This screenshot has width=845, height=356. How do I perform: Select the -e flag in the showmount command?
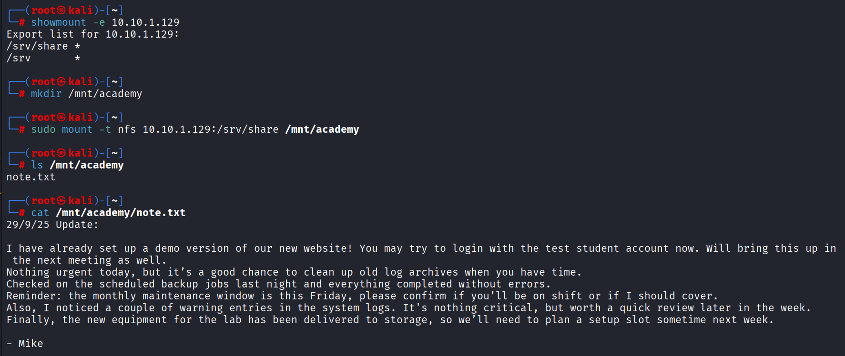(x=99, y=22)
